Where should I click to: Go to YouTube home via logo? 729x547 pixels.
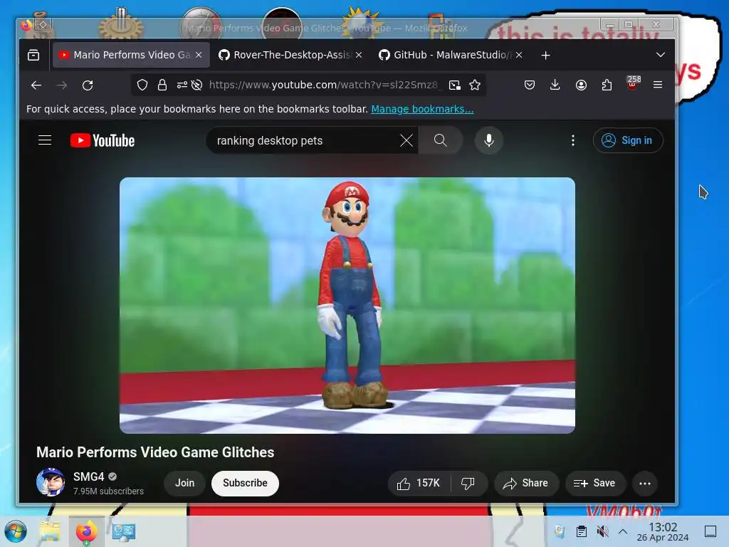pos(103,140)
